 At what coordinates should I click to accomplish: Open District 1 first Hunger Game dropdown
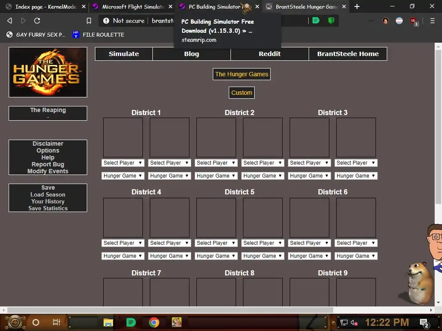(123, 176)
